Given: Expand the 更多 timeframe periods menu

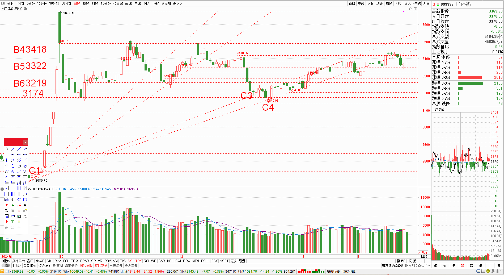Looking at the screenshot, I should click(177, 3).
